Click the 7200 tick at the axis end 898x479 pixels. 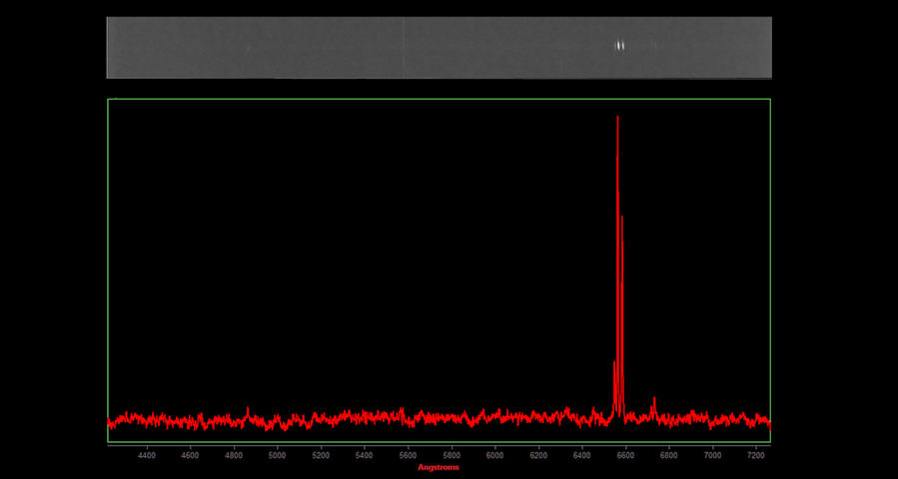tap(756, 455)
